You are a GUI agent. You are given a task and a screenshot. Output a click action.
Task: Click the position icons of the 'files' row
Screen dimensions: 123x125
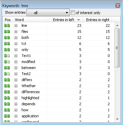7,32
